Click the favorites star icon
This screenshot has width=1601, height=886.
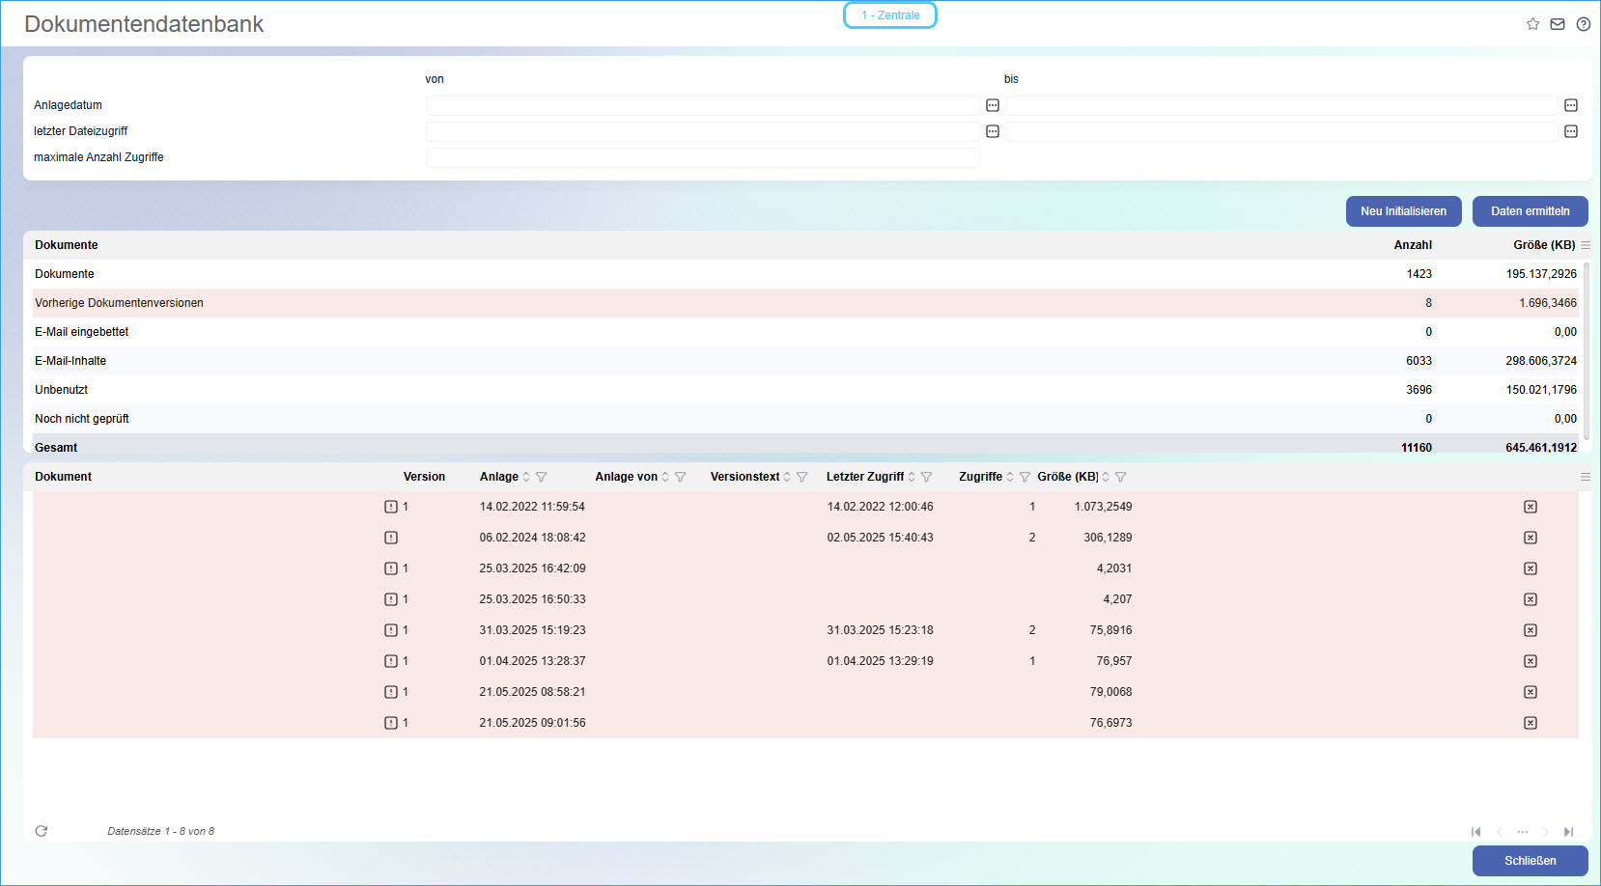click(1532, 24)
